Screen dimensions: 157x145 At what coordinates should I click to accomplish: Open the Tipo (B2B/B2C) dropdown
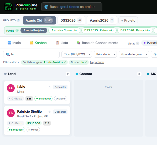(77, 54)
